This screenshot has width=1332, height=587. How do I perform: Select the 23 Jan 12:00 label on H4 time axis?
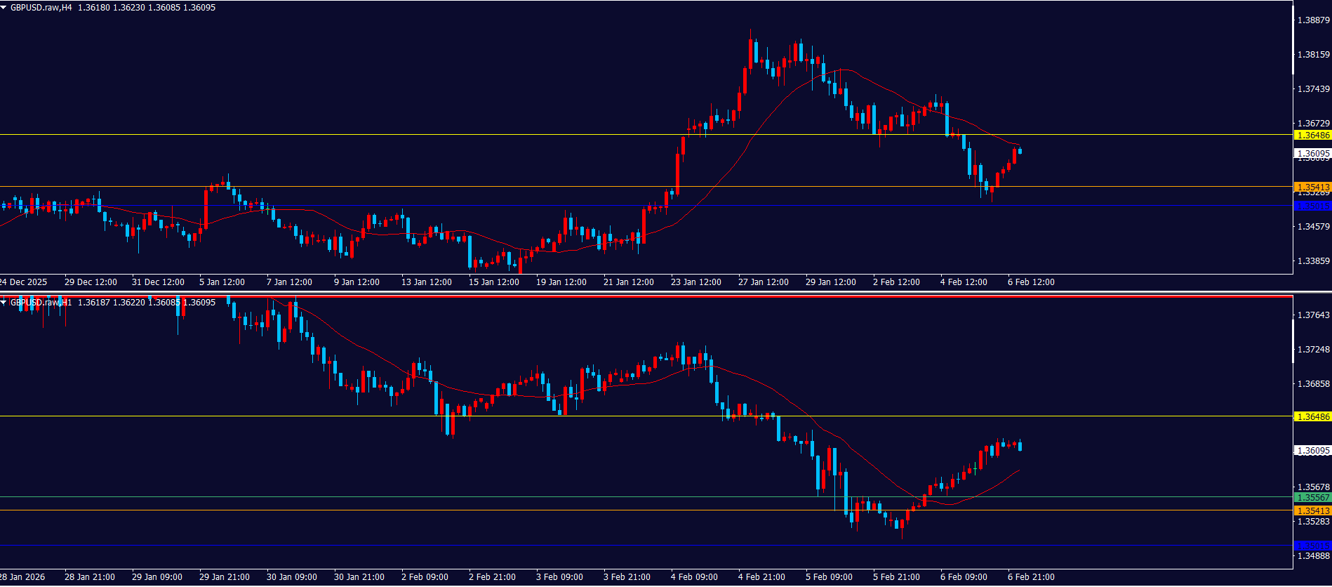pyautogui.click(x=695, y=282)
